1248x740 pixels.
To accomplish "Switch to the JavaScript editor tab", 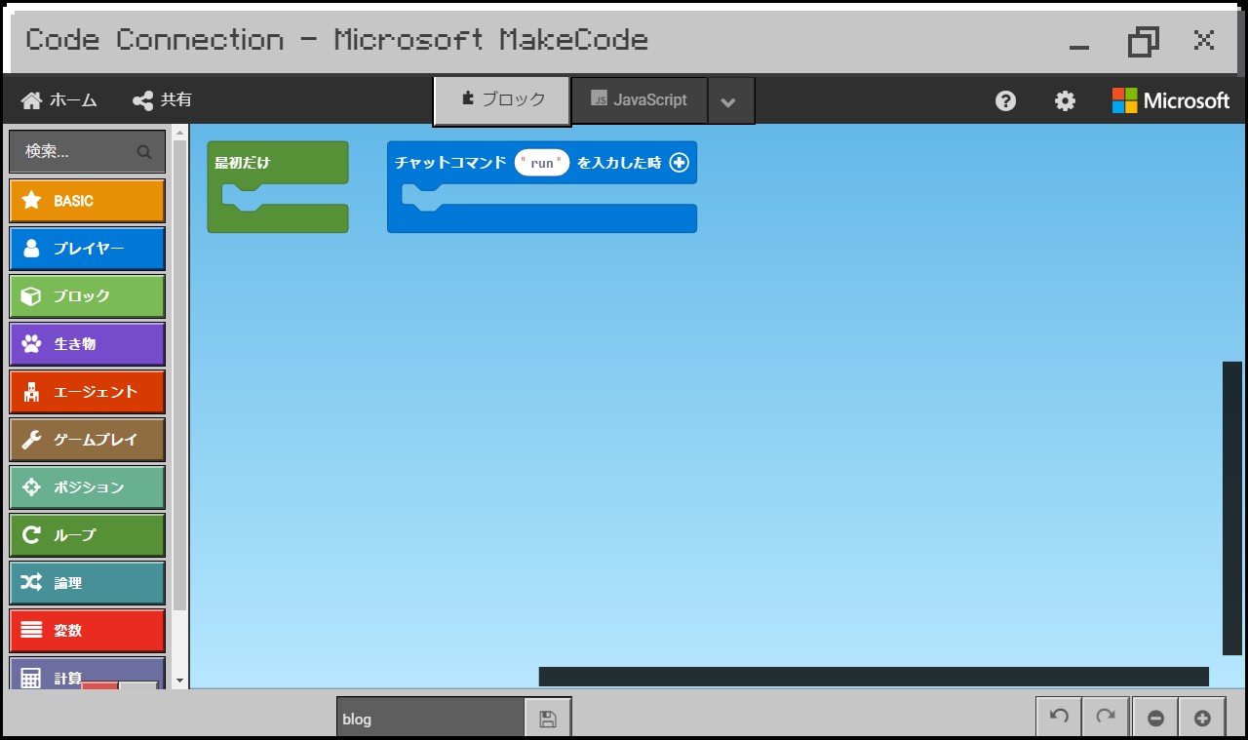I will [639, 100].
